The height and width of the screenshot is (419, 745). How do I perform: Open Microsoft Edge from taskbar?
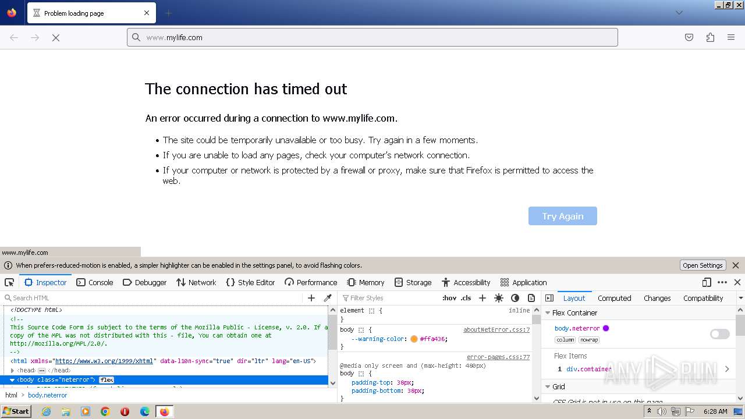(x=145, y=411)
